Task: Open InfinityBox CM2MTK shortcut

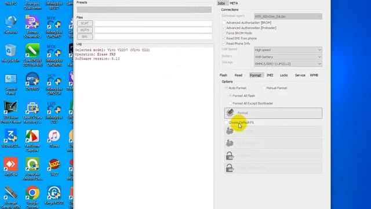Action: click(x=54, y=55)
